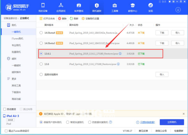Click info icon beside 13.6.1 firmware name

pyautogui.click(x=120, y=54)
